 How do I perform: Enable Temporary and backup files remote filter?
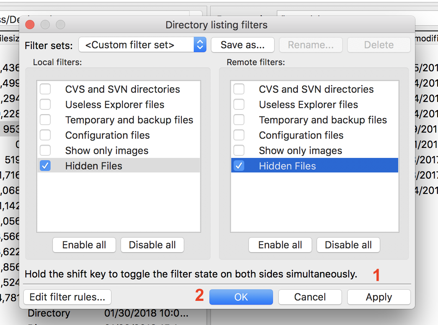coord(239,120)
